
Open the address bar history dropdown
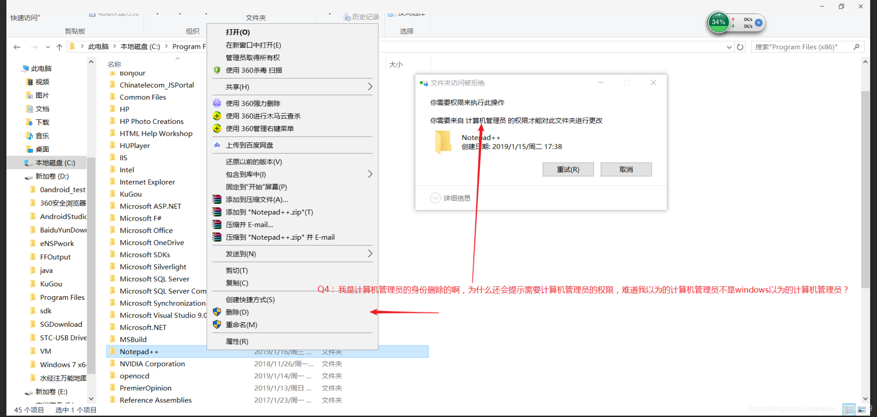729,47
